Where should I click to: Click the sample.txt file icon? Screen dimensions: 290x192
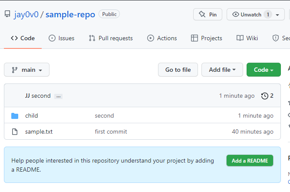click(x=15, y=131)
